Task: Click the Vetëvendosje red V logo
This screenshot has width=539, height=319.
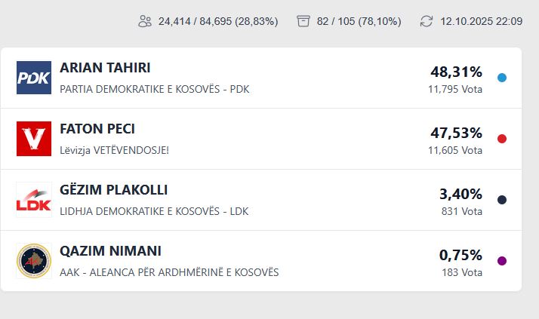Action: tap(34, 139)
